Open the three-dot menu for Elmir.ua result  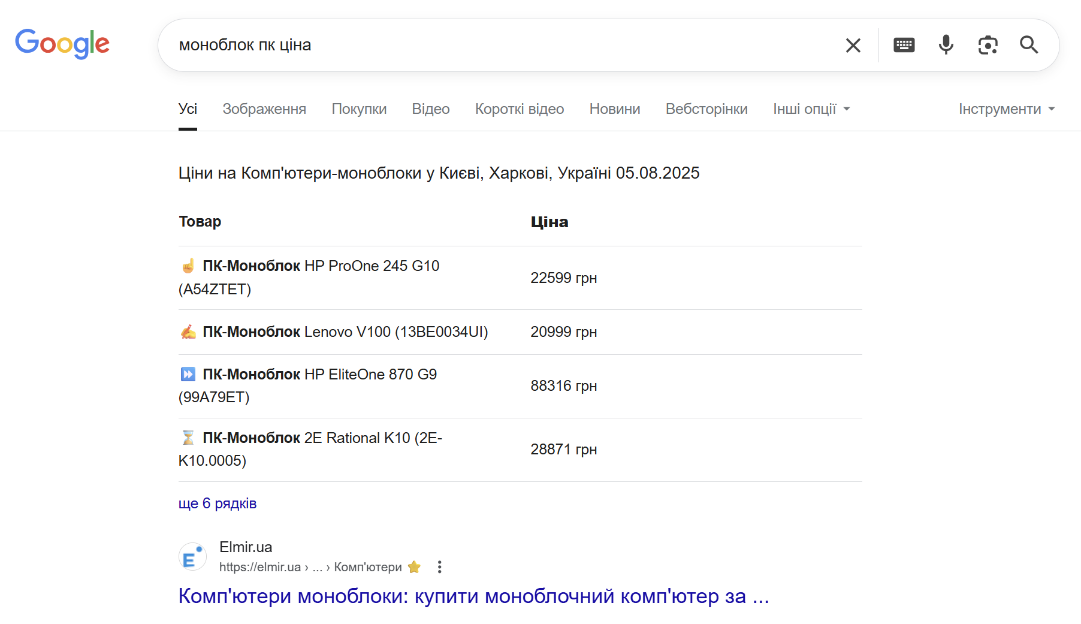pyautogui.click(x=439, y=567)
